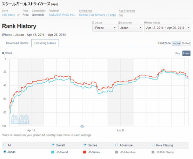Click the JP-Adventure gray color swatch
This screenshot has width=193, height=159.
tap(117, 152)
